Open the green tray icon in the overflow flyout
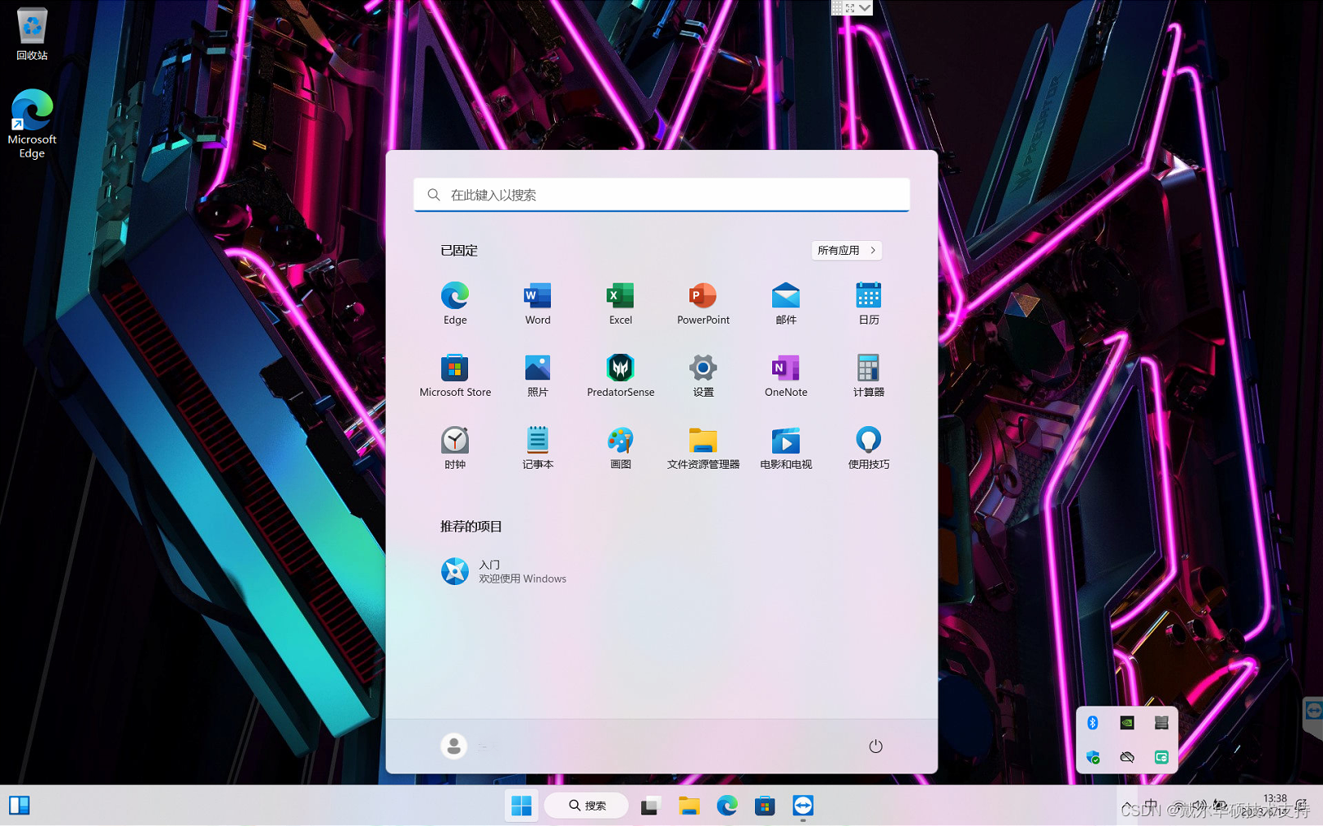 (x=1162, y=757)
